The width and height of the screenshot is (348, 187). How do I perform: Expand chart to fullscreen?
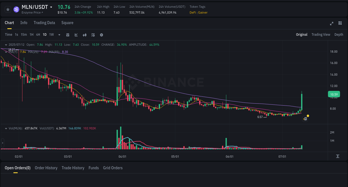point(332,24)
